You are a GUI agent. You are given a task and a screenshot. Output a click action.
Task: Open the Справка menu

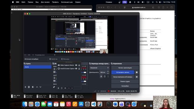[109, 2]
